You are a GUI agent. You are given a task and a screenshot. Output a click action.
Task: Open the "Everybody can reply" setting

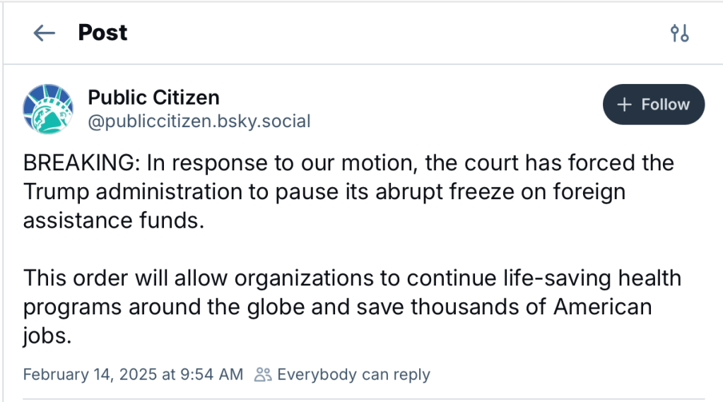(x=353, y=374)
